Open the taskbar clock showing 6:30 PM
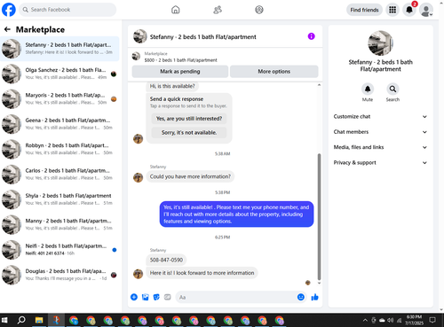Viewport: 444px width, 327px height. [414, 320]
